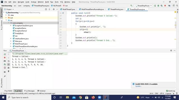
Task: Close the ThreadStopPause.java editor tab
Action: pos(146,9)
